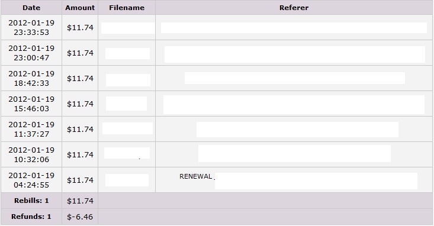Viewport: 434px width, 226px height.
Task: Click the Referer column header
Action: pos(294,8)
